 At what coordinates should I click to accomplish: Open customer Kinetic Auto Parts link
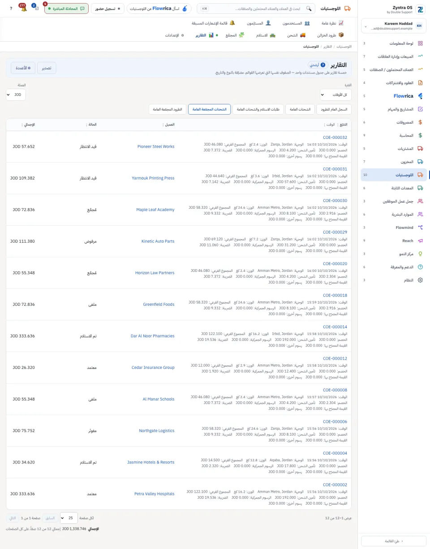click(x=158, y=241)
